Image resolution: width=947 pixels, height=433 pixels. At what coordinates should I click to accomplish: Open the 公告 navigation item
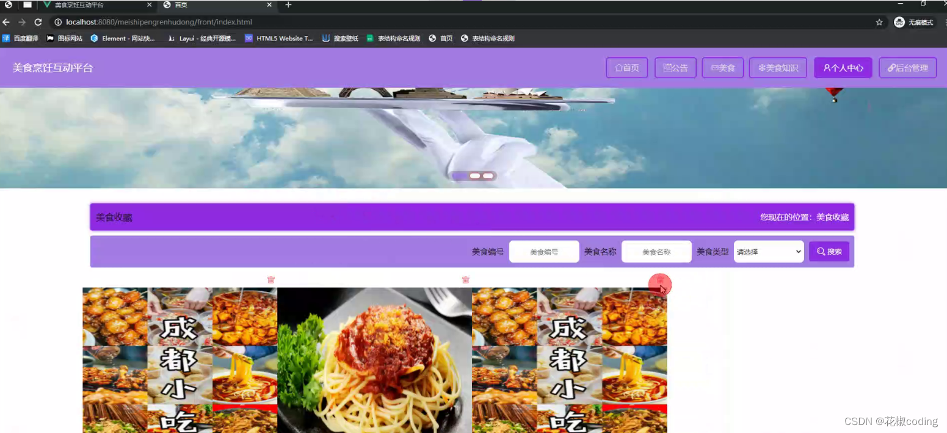point(675,68)
